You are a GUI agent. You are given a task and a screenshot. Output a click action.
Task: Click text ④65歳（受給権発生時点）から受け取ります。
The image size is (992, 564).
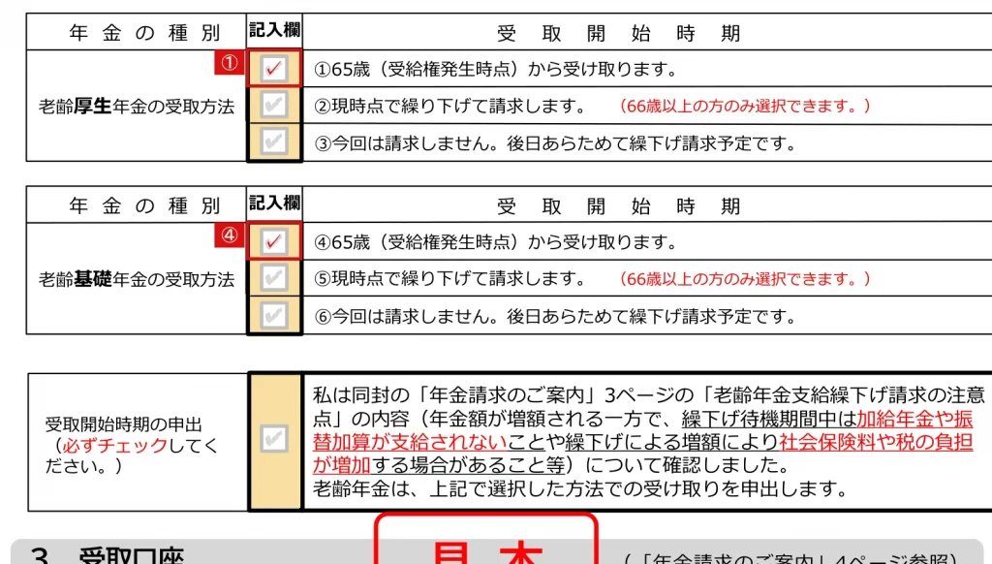click(495, 242)
